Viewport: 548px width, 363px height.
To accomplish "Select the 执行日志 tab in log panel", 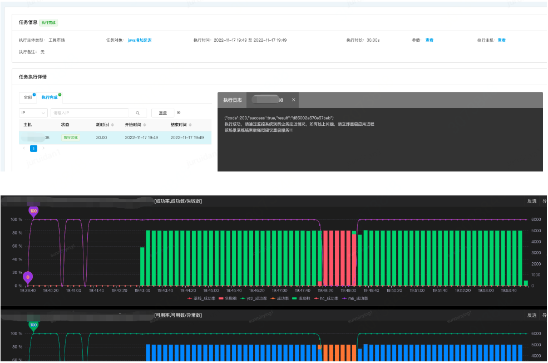I will tap(233, 100).
